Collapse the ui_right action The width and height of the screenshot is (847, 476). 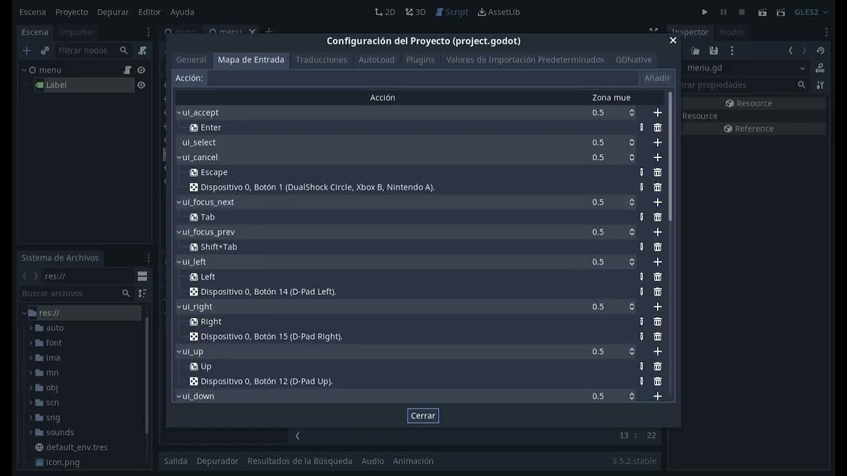click(x=179, y=307)
